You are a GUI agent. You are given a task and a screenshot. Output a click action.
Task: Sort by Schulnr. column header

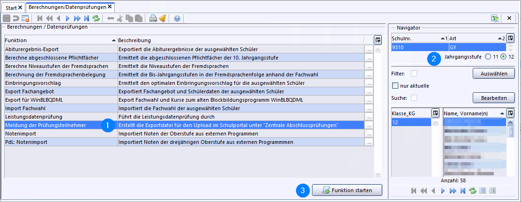[420, 38]
